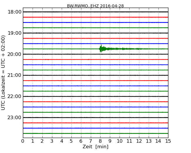Click the 4 tick on x-axis

[x=62, y=141]
